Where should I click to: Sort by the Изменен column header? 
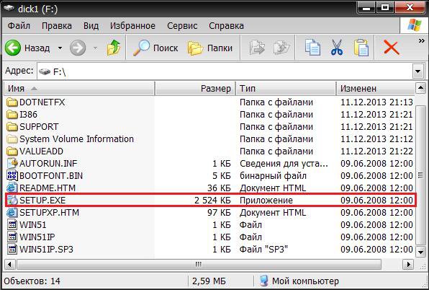coord(376,89)
